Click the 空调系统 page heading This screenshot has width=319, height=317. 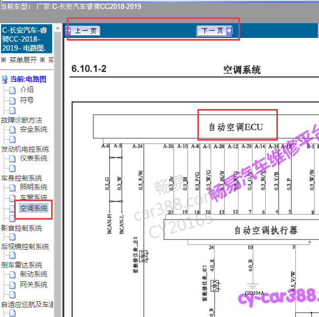tap(242, 70)
